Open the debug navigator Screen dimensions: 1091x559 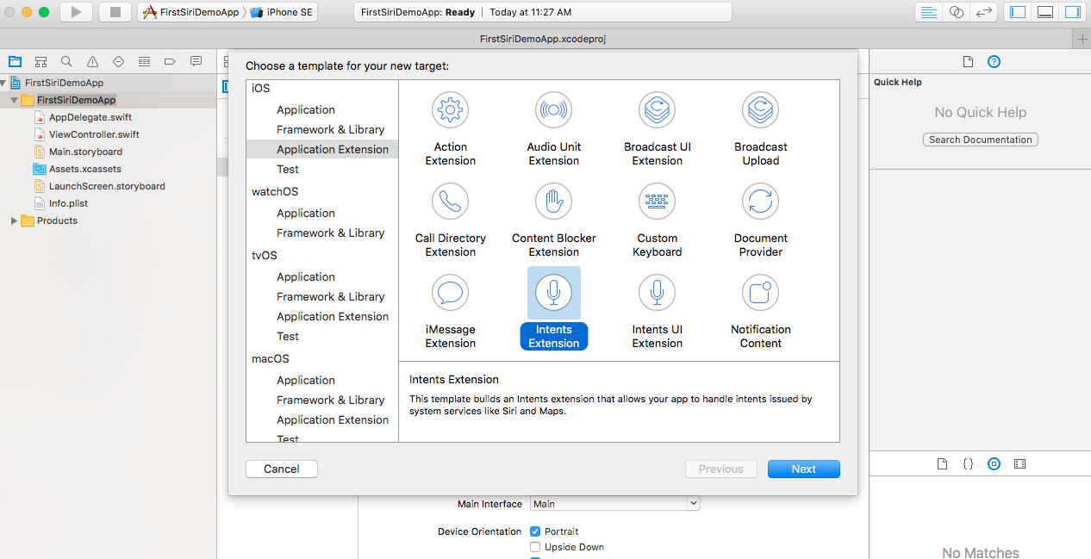[x=144, y=61]
